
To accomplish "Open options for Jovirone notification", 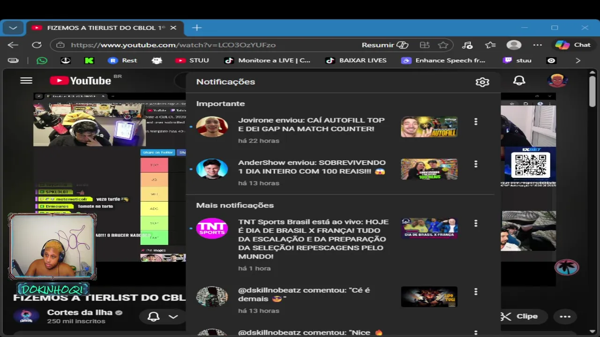I will tap(476, 122).
